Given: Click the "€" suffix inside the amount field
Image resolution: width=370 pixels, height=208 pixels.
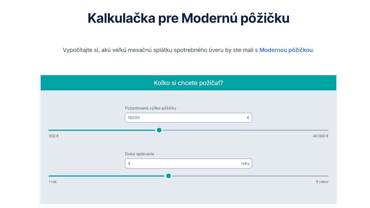Looking at the screenshot, I should coord(248,118).
